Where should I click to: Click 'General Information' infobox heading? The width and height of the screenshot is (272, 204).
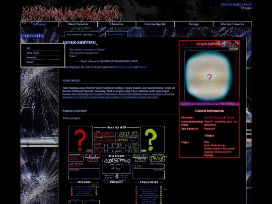point(210,111)
